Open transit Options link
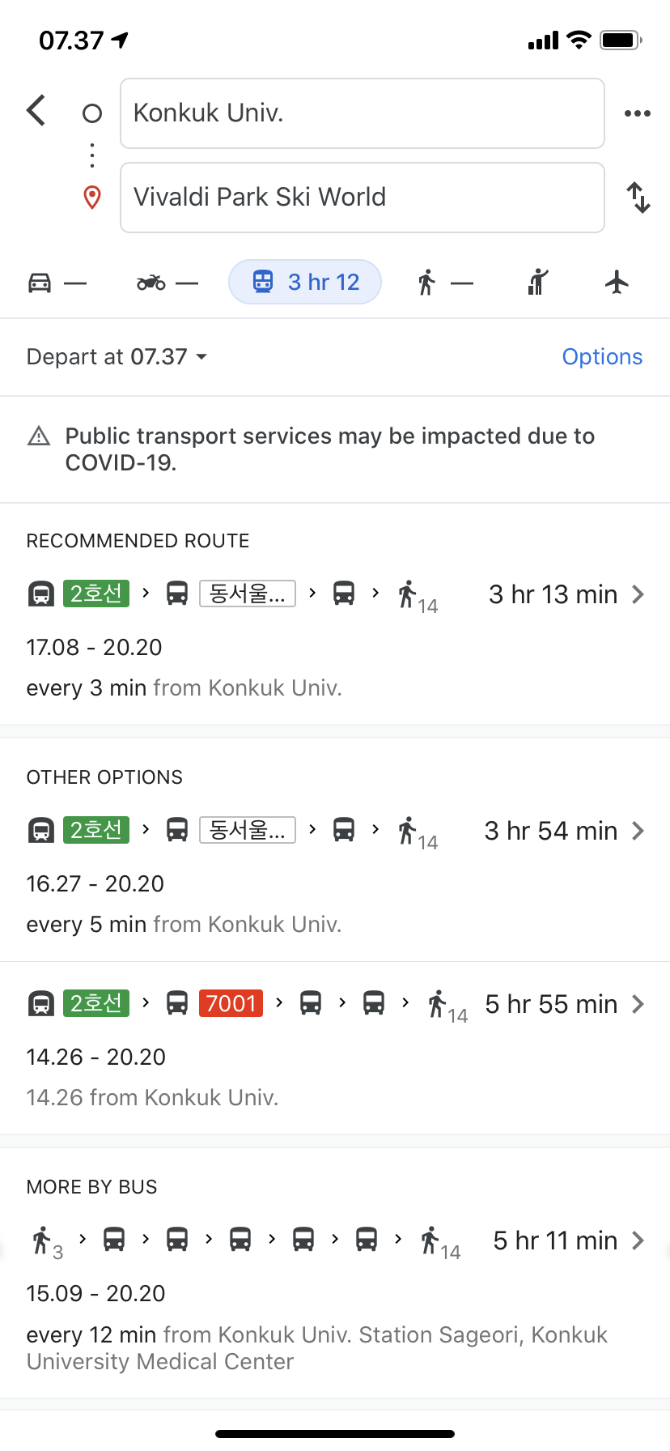The image size is (670, 1451). point(602,357)
